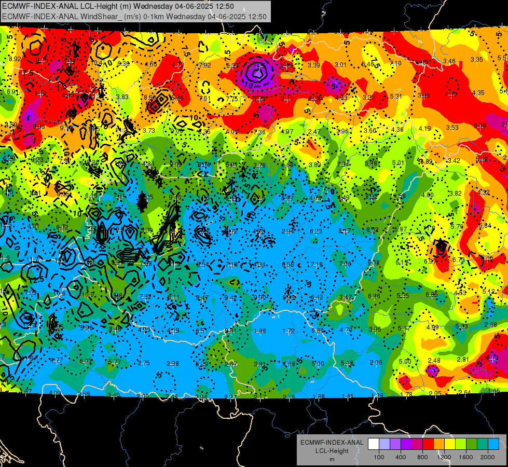Image resolution: width=508 pixels, height=467 pixels.
Task: Click the grid value 6.80
Action: click(317, 330)
